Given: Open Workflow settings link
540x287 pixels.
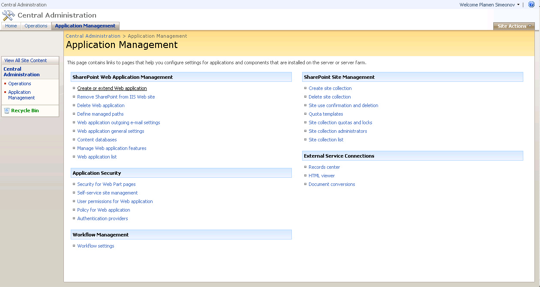Looking at the screenshot, I should [96, 246].
